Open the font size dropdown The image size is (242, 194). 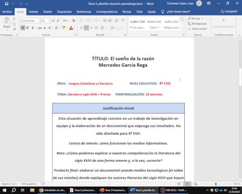(x=49, y=20)
